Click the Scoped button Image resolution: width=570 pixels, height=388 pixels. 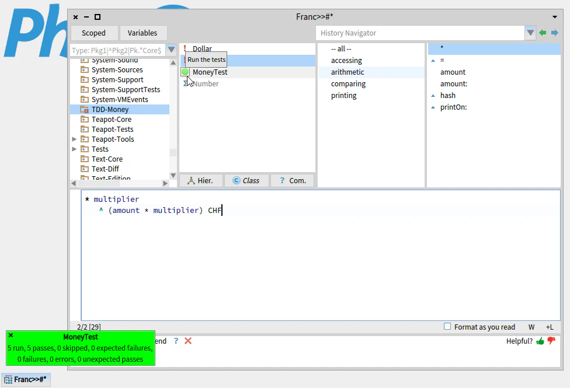(x=94, y=33)
